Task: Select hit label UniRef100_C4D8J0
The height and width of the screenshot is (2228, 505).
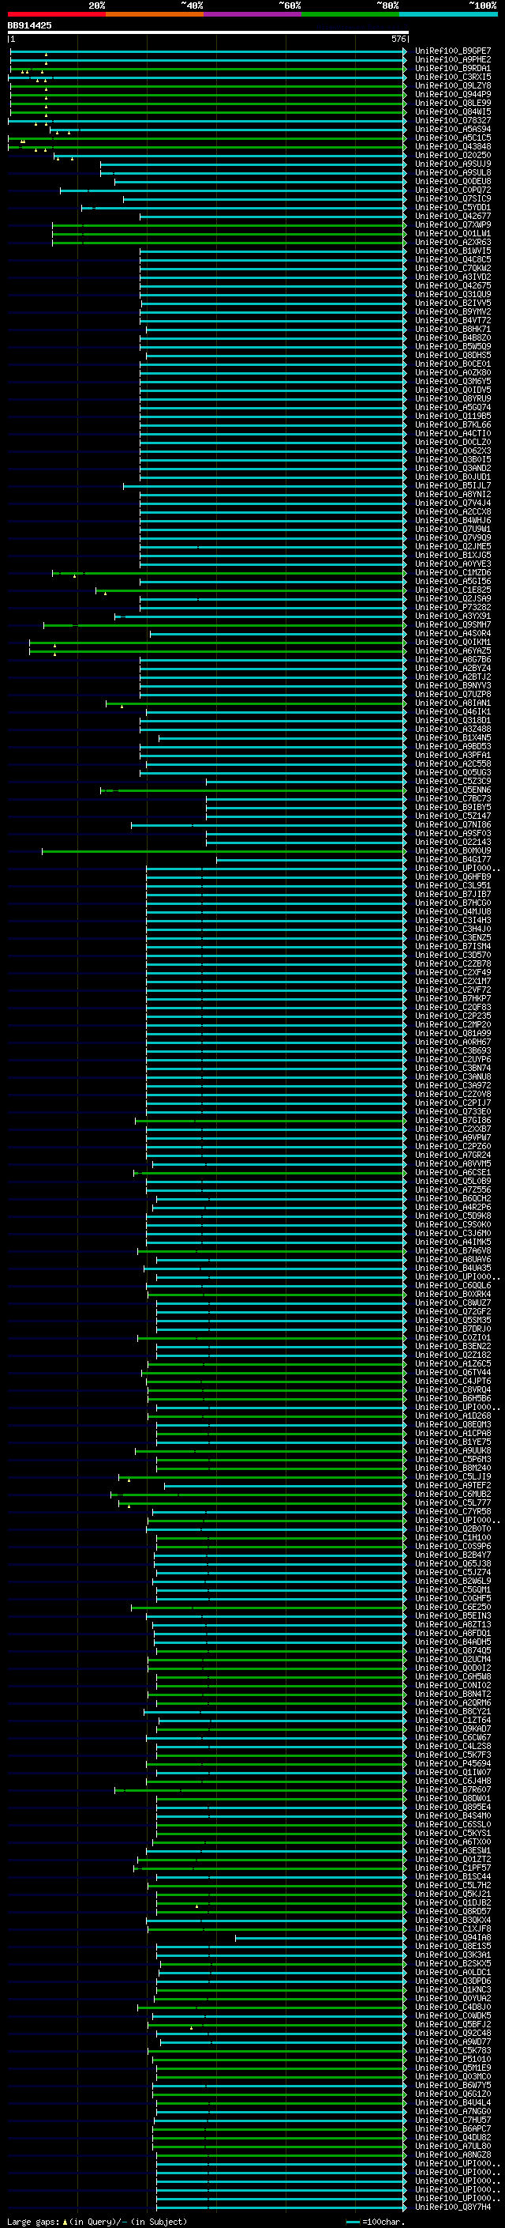Action: [x=453, y=2007]
